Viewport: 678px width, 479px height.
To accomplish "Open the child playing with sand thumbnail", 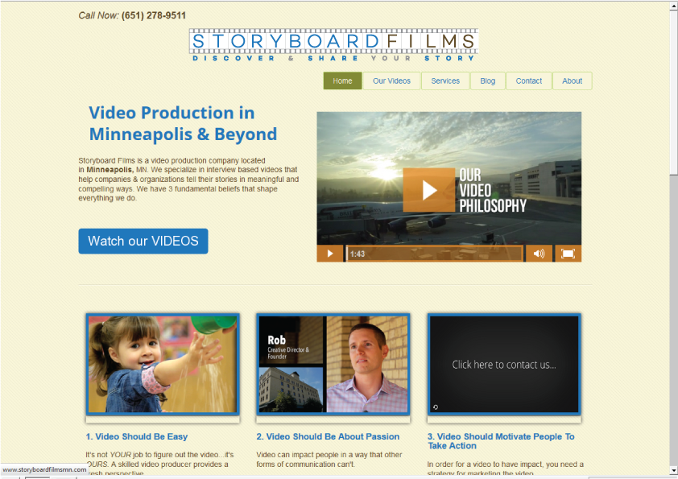I will 163,365.
